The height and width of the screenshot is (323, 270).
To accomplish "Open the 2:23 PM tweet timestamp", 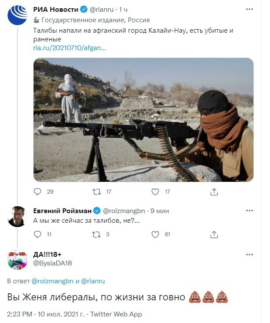I will click(20, 314).
